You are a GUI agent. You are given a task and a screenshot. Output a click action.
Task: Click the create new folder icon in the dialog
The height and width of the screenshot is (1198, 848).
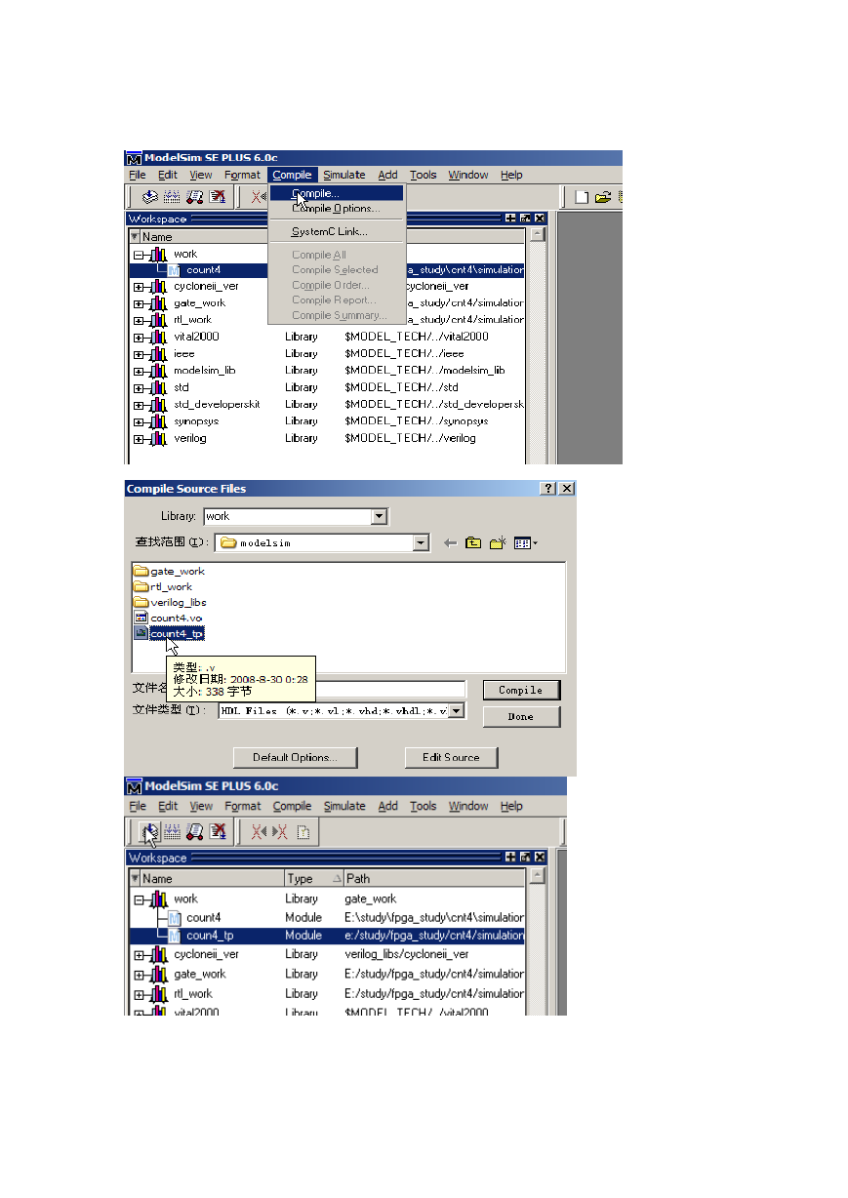(x=498, y=543)
